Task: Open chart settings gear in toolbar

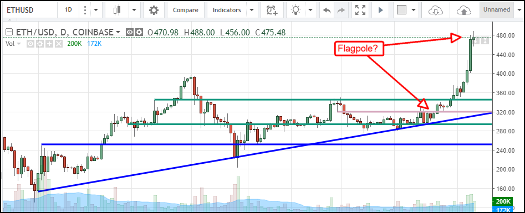Action: click(154, 10)
